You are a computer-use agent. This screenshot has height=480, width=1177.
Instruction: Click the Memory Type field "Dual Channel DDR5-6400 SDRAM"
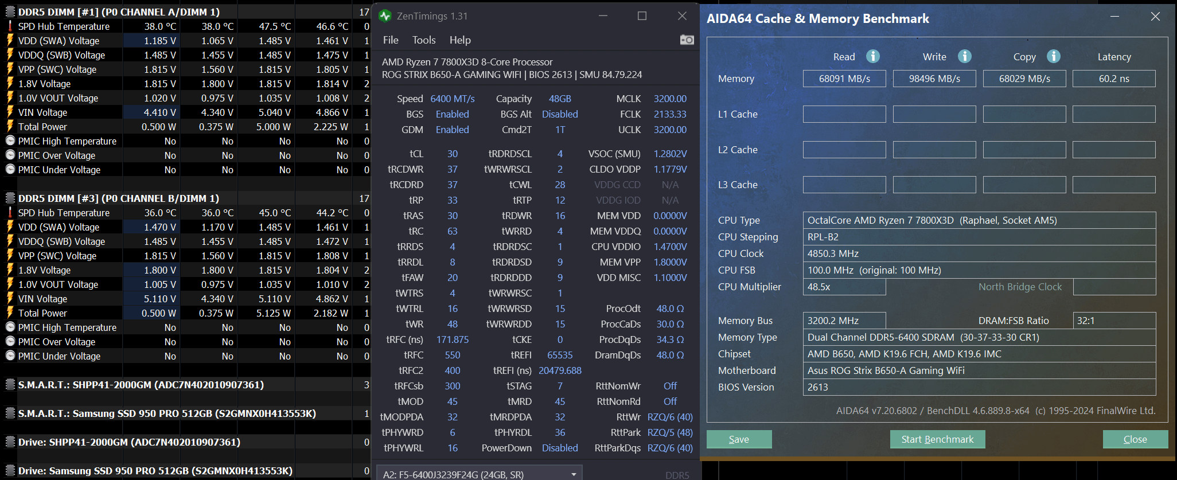[979, 337]
